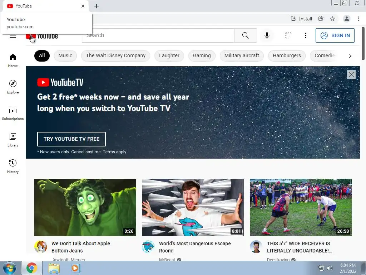Go to Home in sidebar

tap(13, 61)
